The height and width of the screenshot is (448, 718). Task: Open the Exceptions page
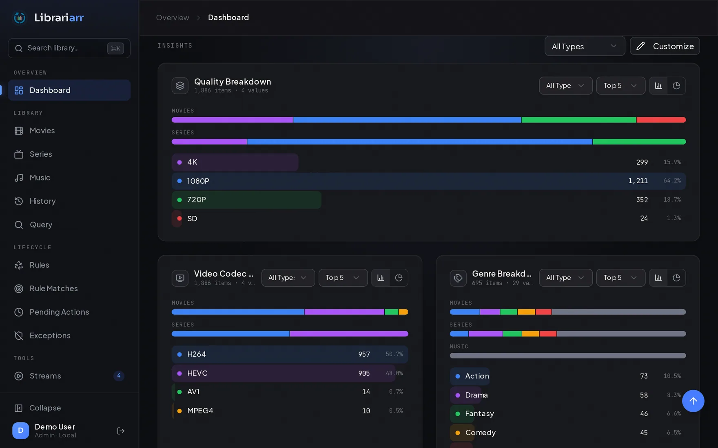tap(69, 336)
